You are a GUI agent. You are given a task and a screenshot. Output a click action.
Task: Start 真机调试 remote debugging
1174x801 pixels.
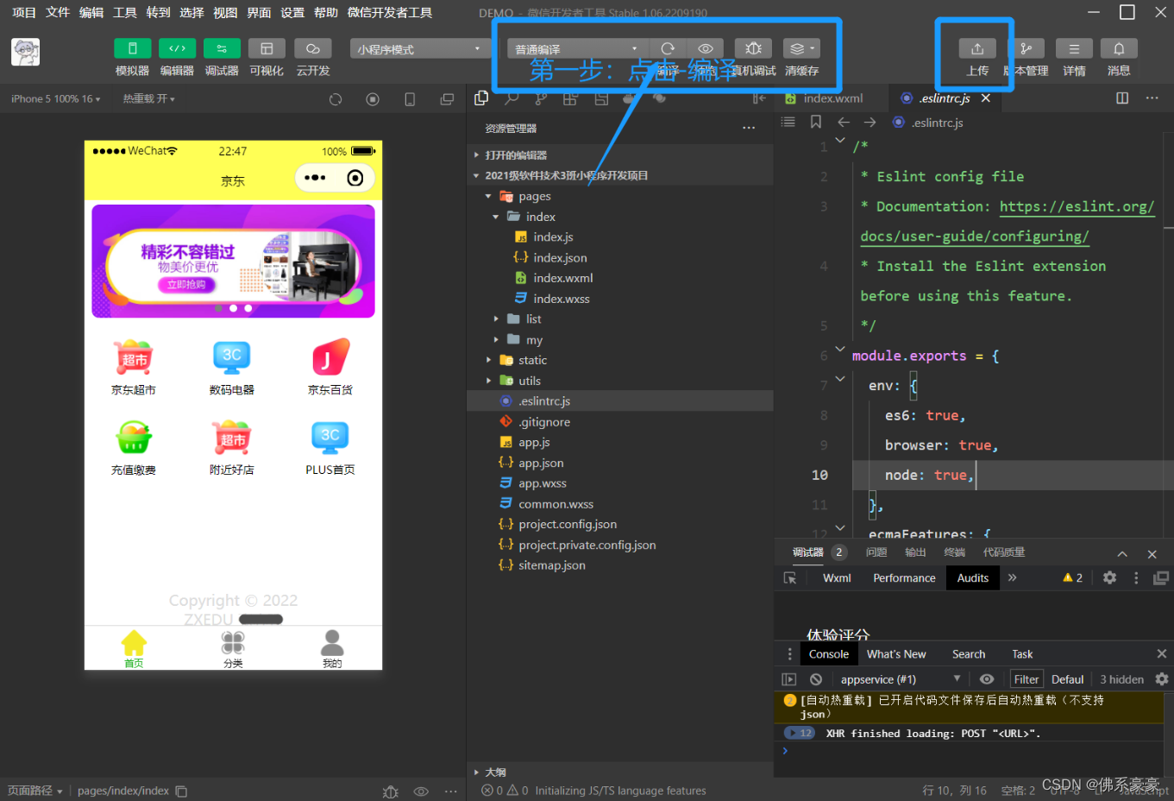point(753,49)
